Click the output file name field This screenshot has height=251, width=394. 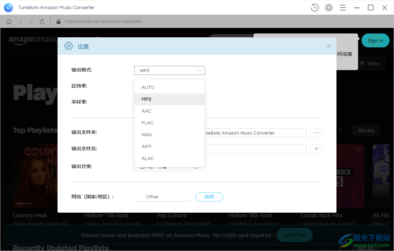[x=256, y=149]
